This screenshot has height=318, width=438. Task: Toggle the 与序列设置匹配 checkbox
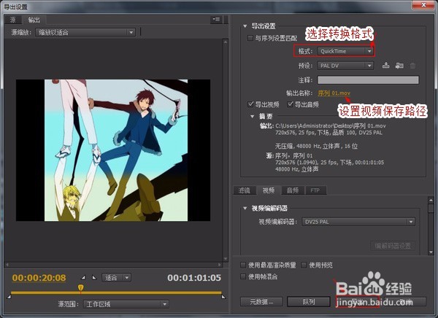pos(250,38)
